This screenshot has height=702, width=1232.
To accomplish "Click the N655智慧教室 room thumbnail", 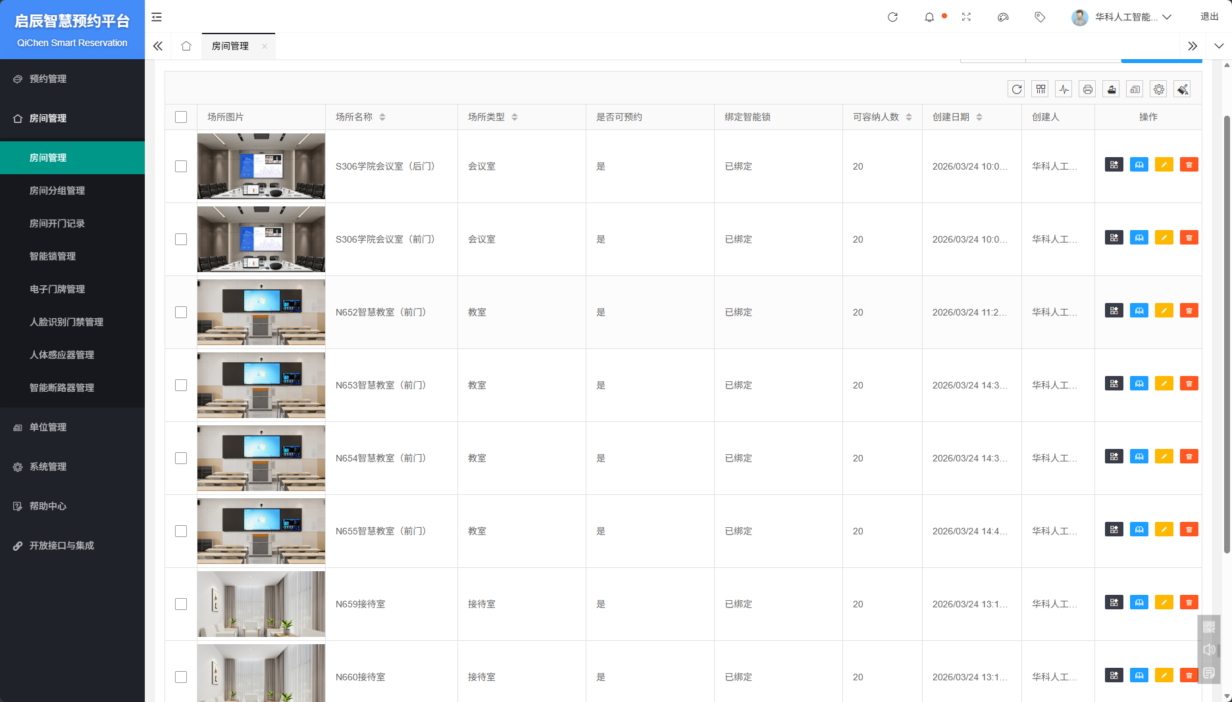I will click(x=261, y=531).
